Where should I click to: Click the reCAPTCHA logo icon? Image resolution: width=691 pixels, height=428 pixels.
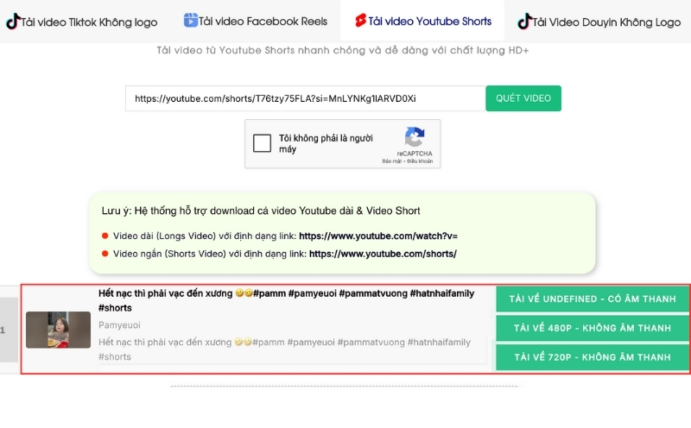[415, 137]
